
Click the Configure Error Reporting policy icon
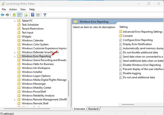click(121, 40)
